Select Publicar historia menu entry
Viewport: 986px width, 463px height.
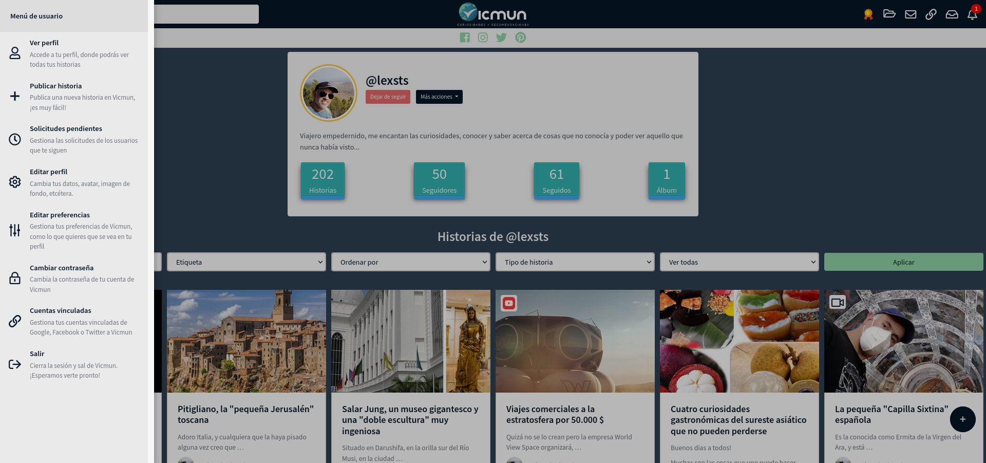(x=74, y=97)
